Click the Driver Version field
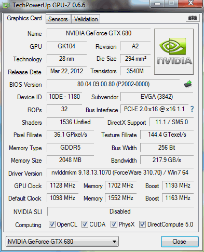Image resolution: width=204 pixels, height=252 pixels. coord(120,173)
